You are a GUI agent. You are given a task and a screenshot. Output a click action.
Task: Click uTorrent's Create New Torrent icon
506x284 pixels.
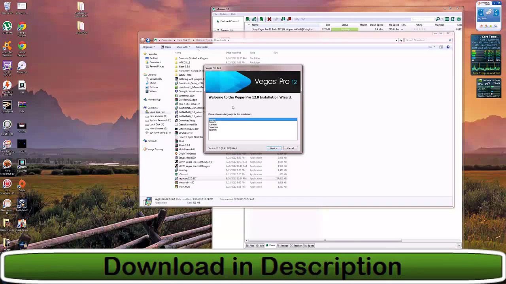pyautogui.click(x=261, y=19)
